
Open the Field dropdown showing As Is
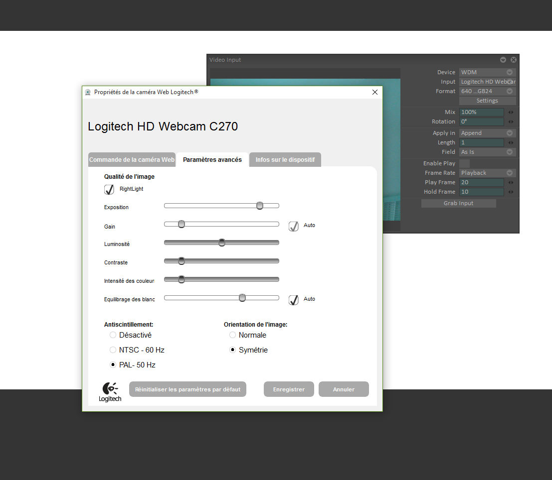coord(488,152)
